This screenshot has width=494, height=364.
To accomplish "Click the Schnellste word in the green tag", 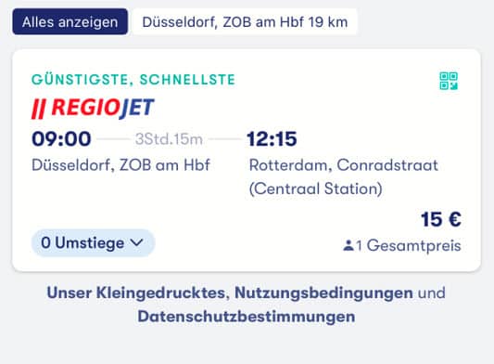I will (187, 79).
